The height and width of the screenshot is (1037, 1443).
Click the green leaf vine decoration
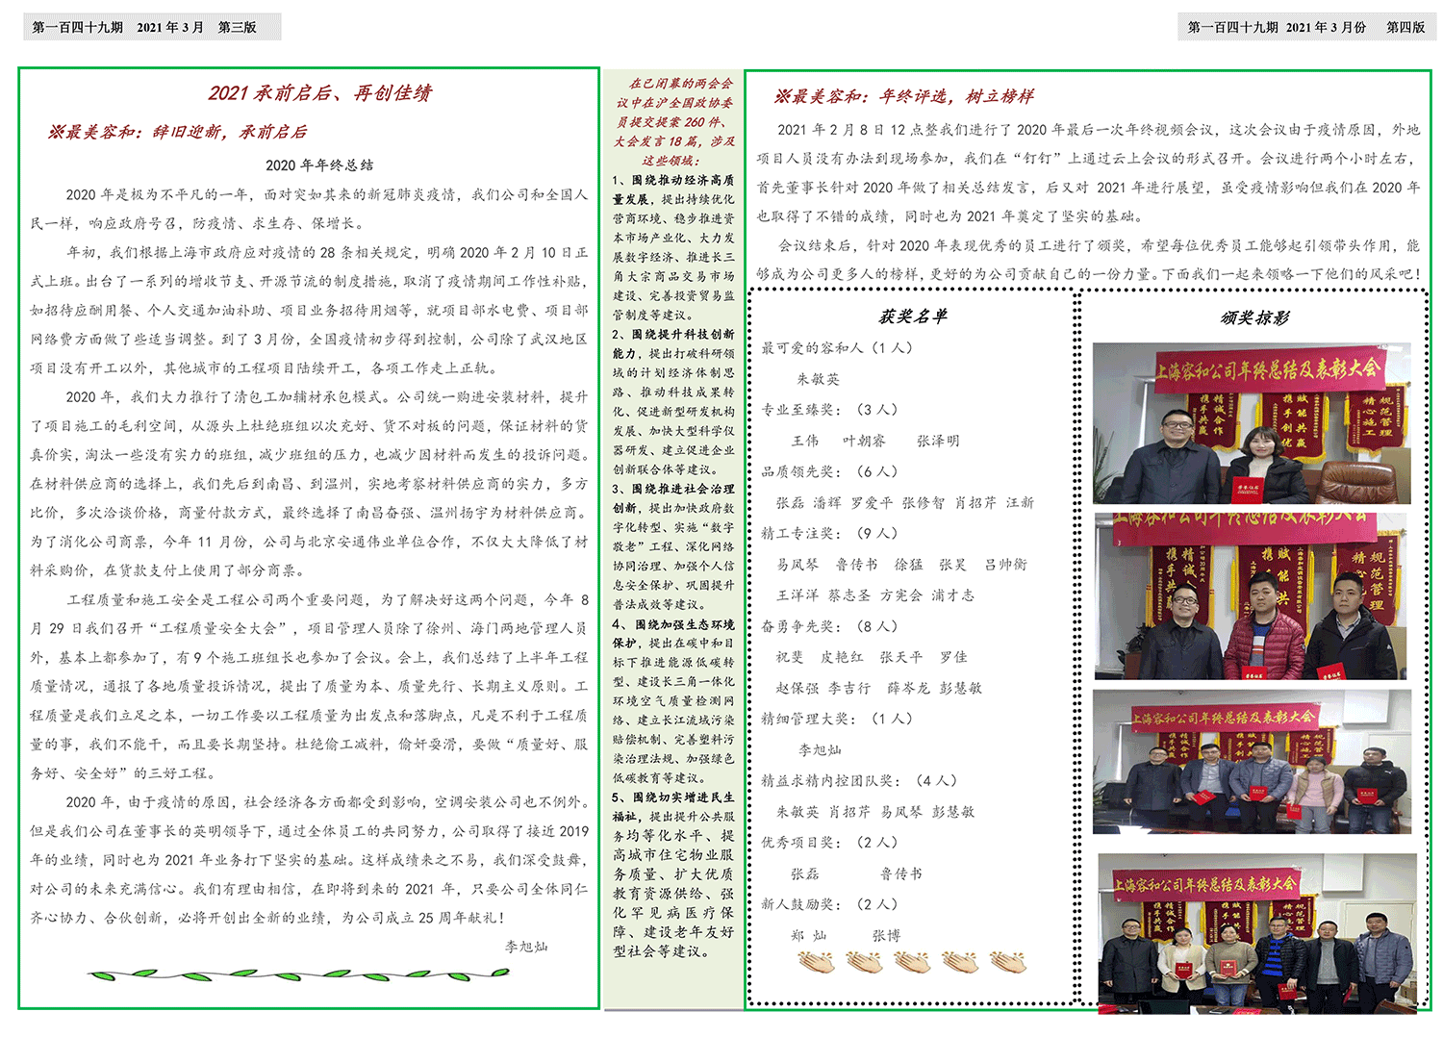(298, 974)
